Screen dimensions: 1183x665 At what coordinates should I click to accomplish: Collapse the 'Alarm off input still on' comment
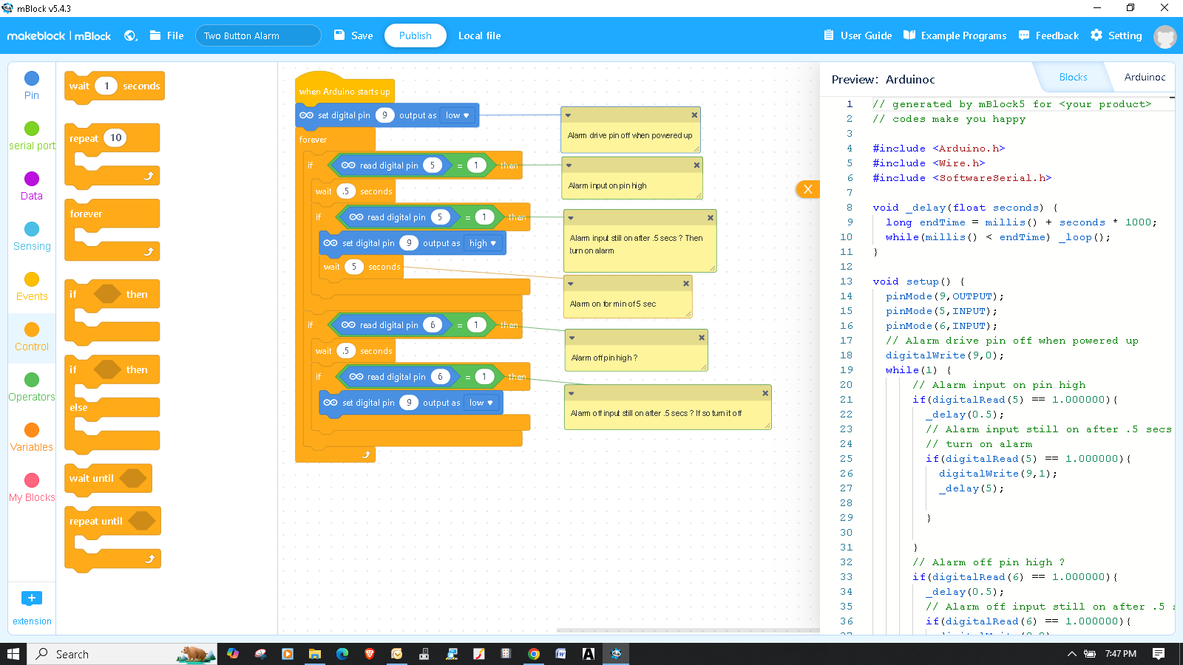(572, 393)
